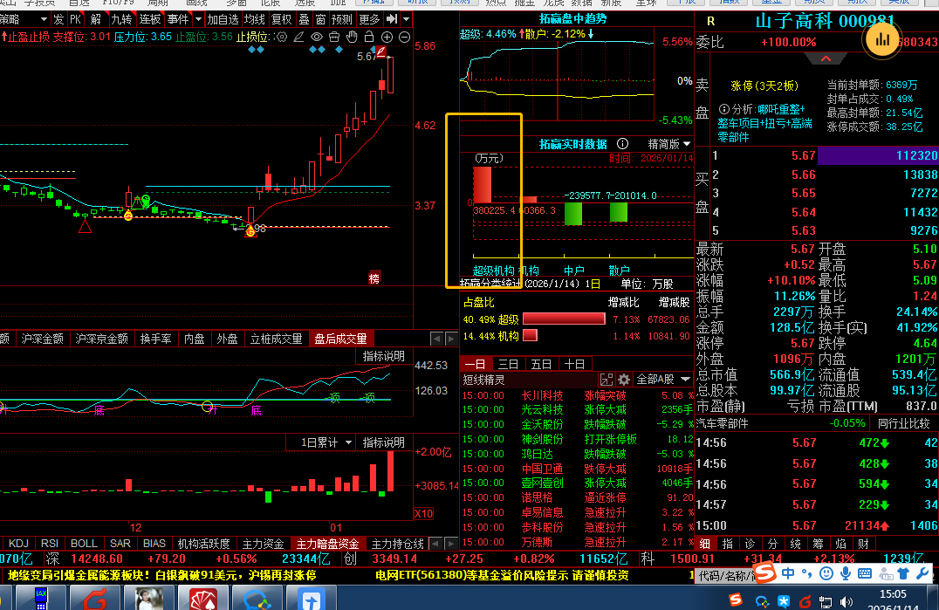The height and width of the screenshot is (610, 939).
Task: Open Sogou skin shirt icon
Action: 904,574
